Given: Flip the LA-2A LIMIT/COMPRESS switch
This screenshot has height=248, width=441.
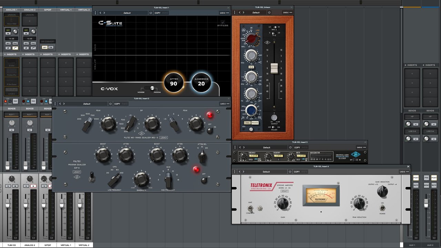Looking at the screenshot, I should [250, 208].
